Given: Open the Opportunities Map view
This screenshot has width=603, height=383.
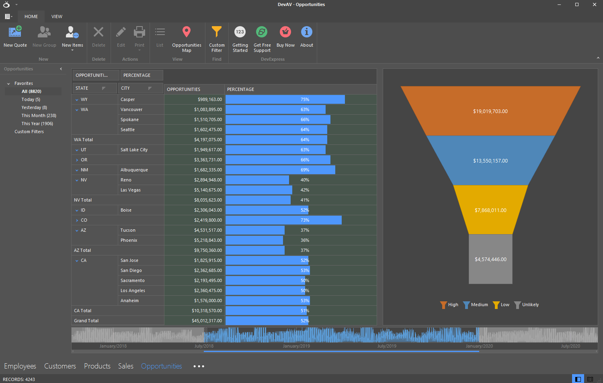Looking at the screenshot, I should coord(187,32).
